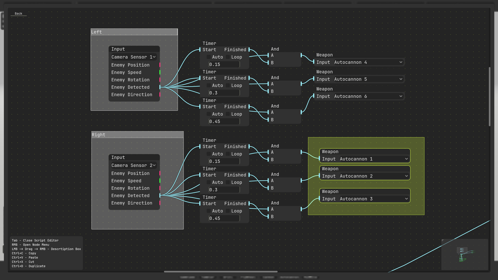498x280 pixels.
Task: Click the Enemy Detected output port on Left input node
Action: click(x=160, y=87)
